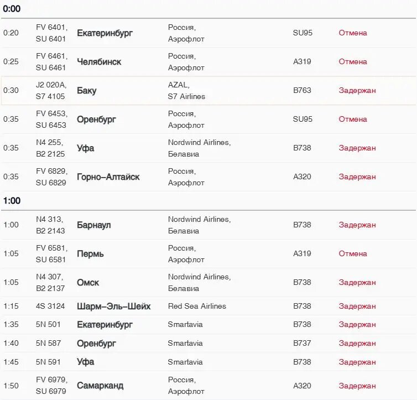The image size is (417, 400).
Task: Click the Red Sea Airlines airline name
Action: (197, 306)
